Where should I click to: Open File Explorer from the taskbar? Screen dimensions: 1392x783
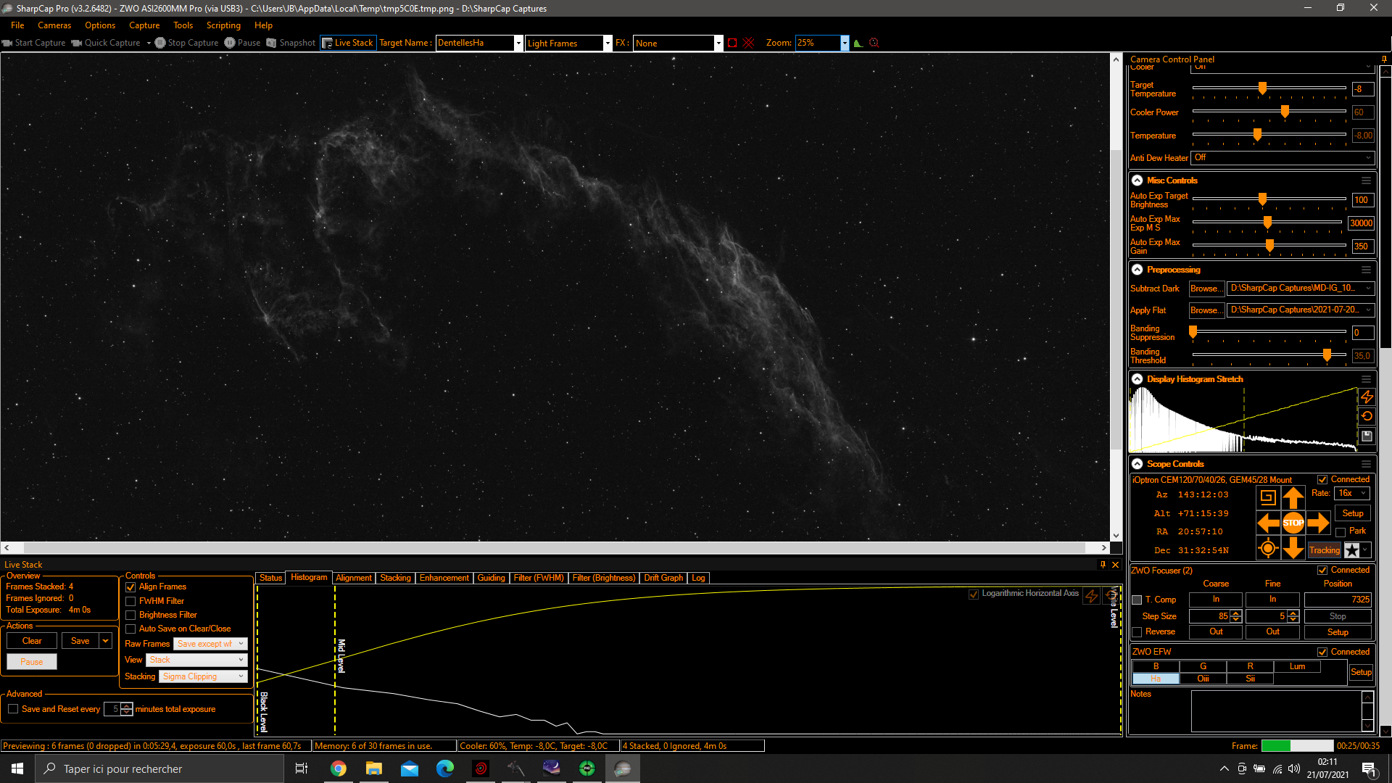point(374,768)
